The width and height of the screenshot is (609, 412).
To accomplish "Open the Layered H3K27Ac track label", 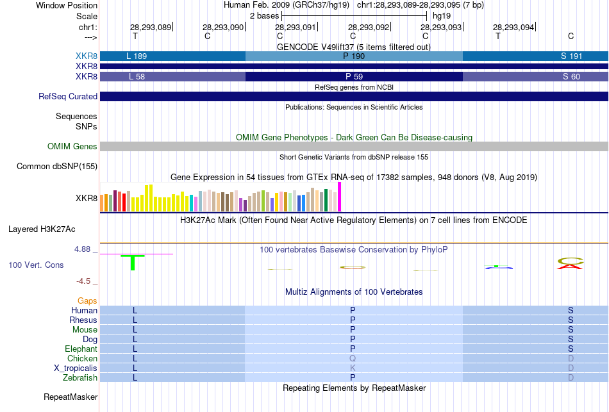I will pyautogui.click(x=42, y=229).
